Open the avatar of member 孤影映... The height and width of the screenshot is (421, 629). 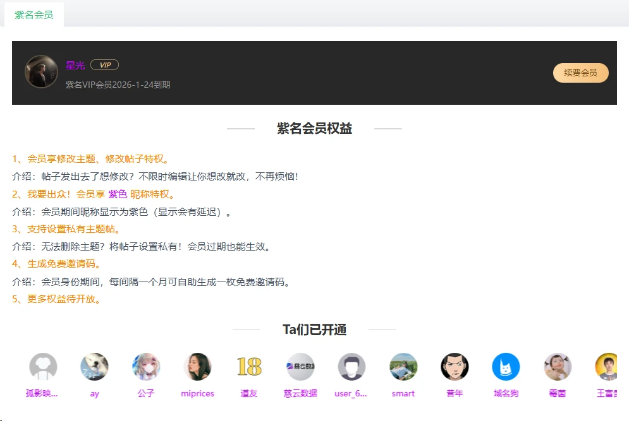pos(44,367)
